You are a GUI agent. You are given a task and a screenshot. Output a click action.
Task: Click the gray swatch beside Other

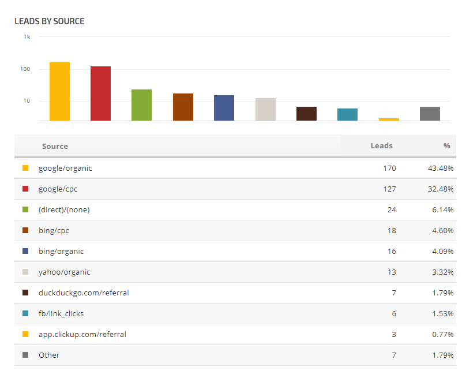click(x=25, y=355)
